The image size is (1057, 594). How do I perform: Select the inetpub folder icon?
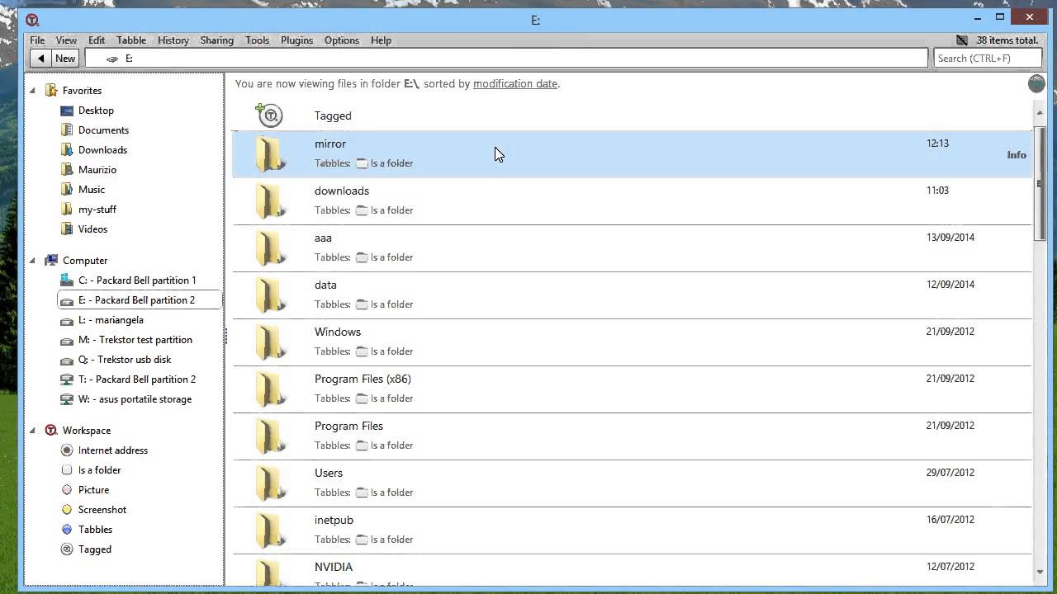tap(270, 530)
